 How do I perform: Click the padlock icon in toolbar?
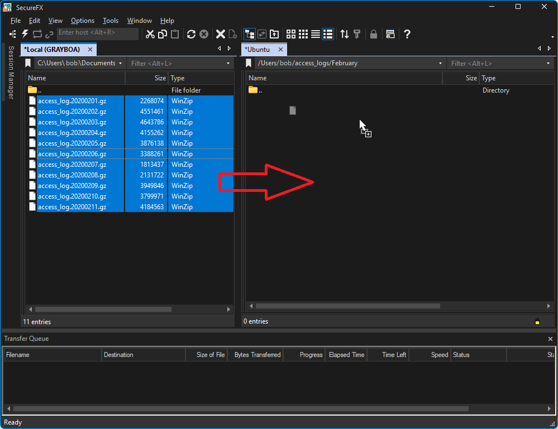373,34
